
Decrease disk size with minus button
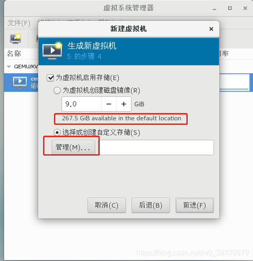pyautogui.click(x=109, y=104)
